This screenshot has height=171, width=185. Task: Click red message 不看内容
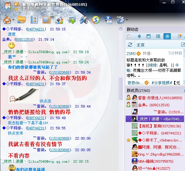click(x=19, y=156)
